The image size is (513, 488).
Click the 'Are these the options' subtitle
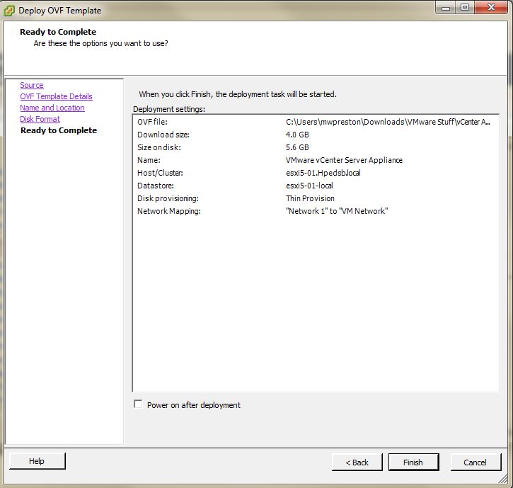coord(100,43)
